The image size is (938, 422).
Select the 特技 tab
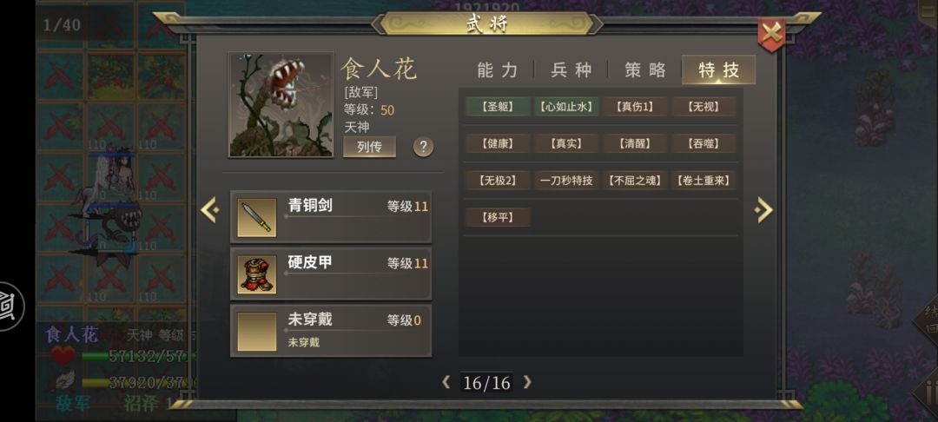coord(718,70)
